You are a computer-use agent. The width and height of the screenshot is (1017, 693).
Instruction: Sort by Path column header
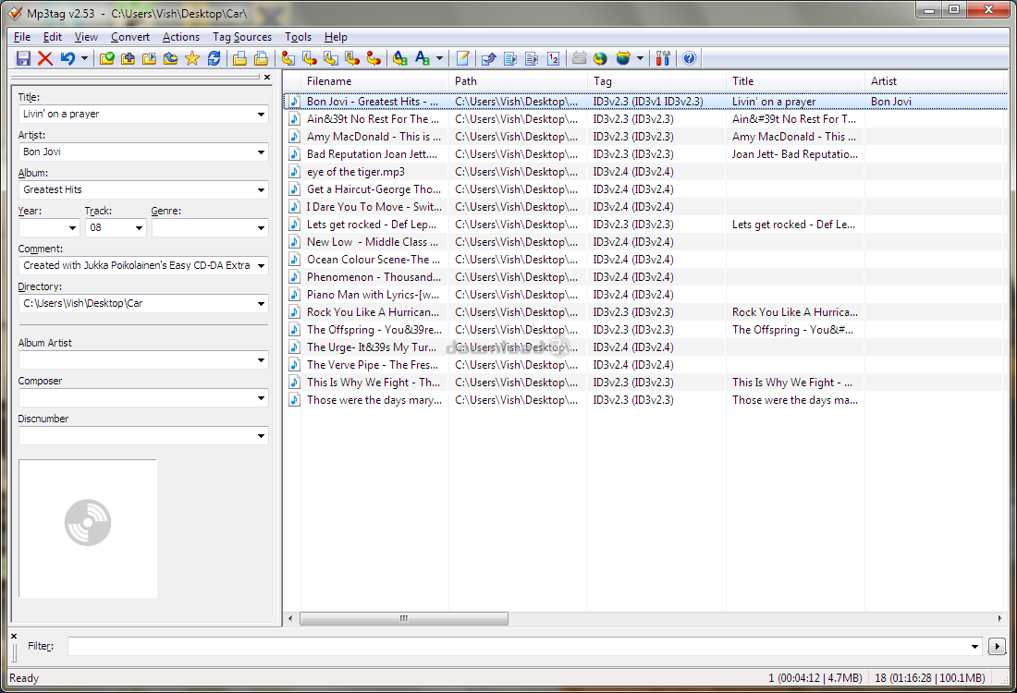coord(518,81)
